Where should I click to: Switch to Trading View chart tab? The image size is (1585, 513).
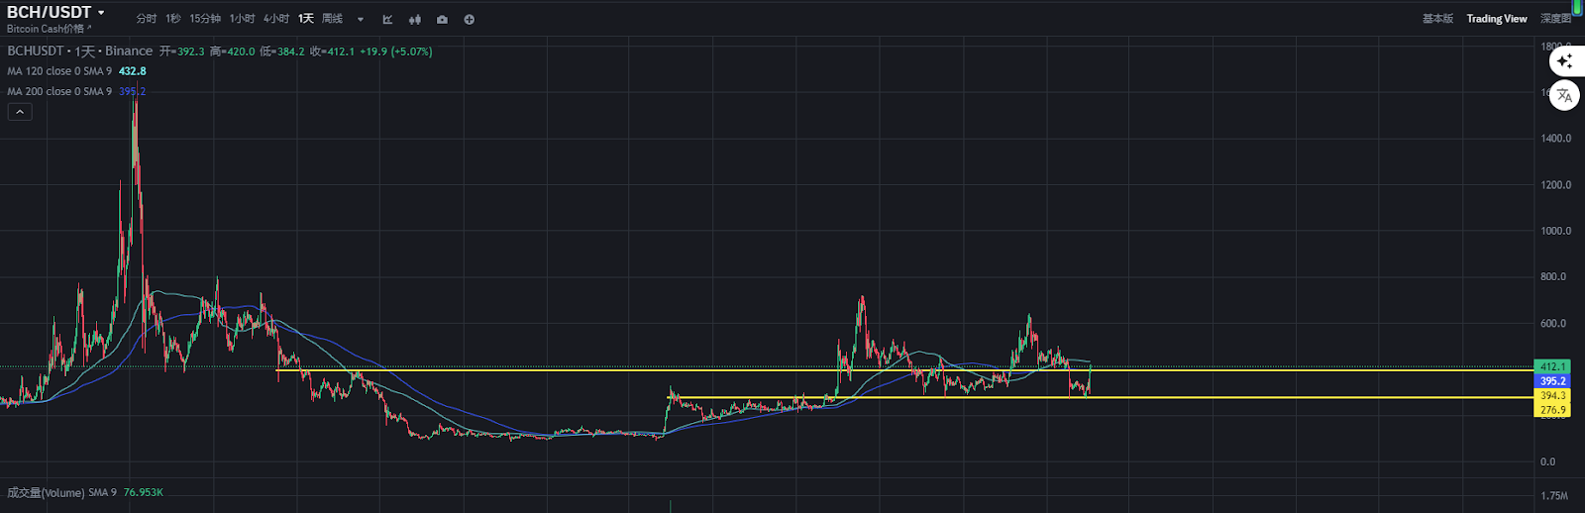pyautogui.click(x=1497, y=19)
